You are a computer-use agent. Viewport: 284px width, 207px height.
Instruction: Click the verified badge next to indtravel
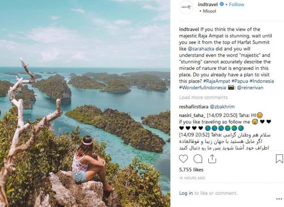coord(224,5)
